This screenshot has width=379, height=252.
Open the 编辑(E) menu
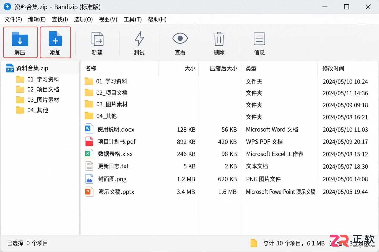37,19
